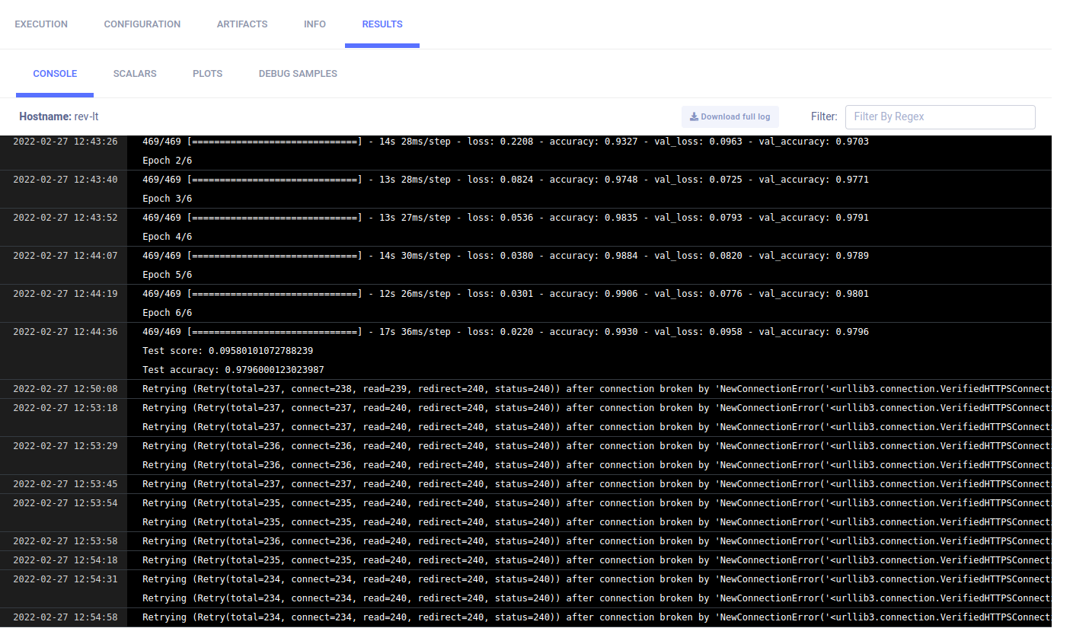
Task: Click the 'Test score' log line
Action: 228,351
